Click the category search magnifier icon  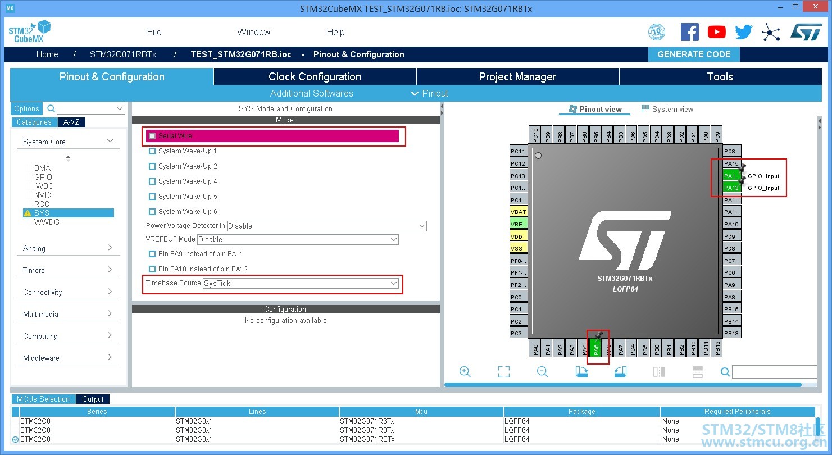(x=51, y=108)
